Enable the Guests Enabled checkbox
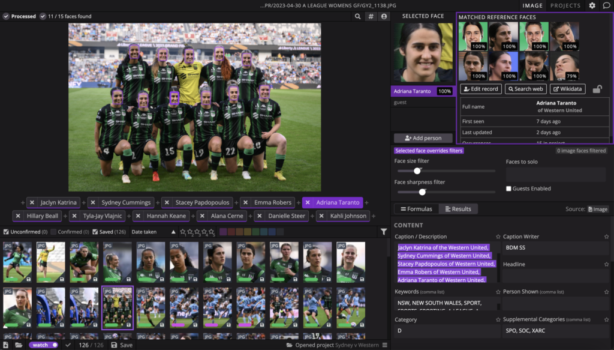This screenshot has width=614, height=350. pos(509,189)
